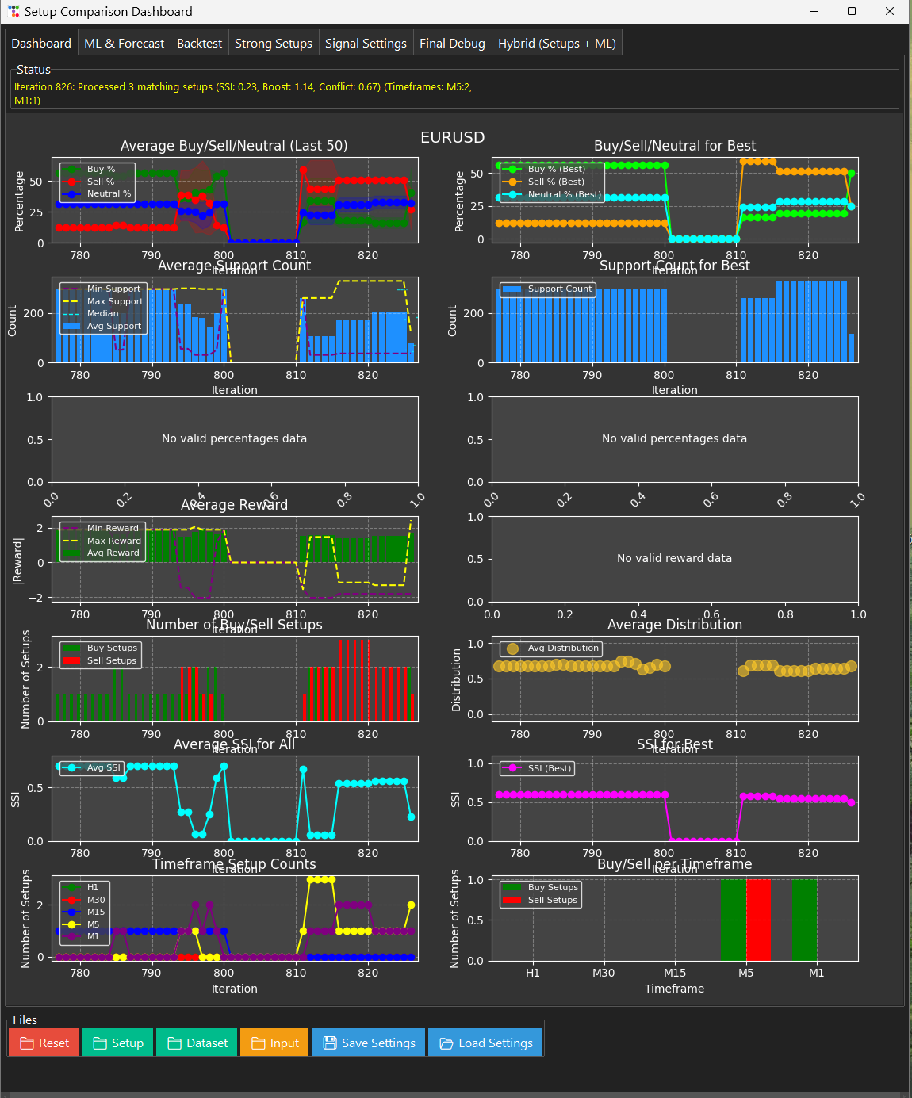Open the Dataset file button
This screenshot has height=1098, width=912.
(x=197, y=1043)
